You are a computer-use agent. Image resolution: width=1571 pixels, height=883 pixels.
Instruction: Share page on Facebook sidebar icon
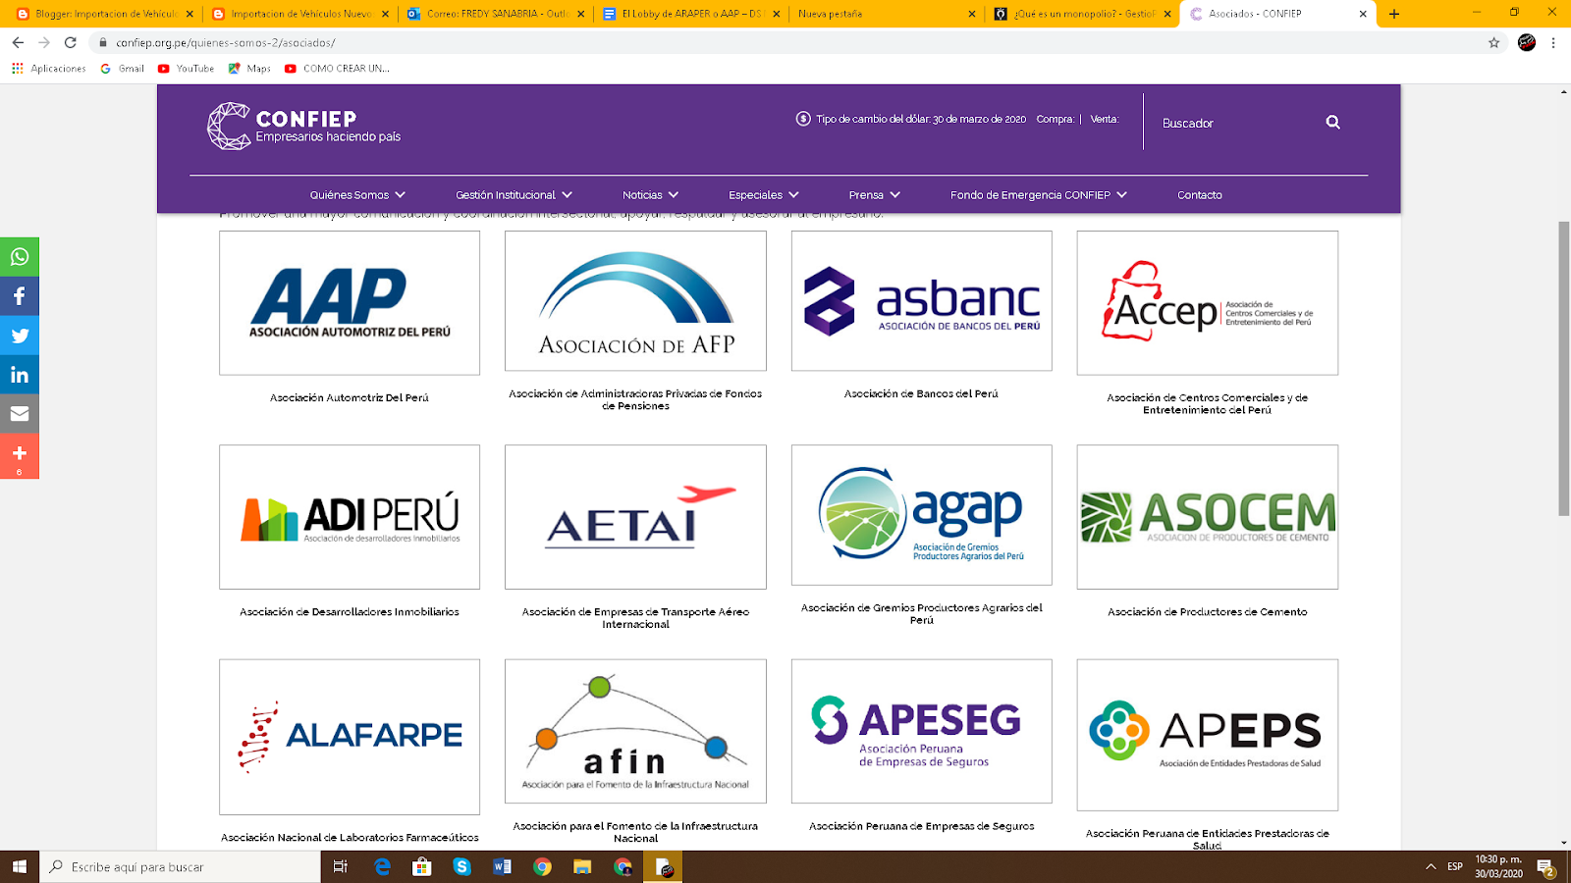(20, 296)
